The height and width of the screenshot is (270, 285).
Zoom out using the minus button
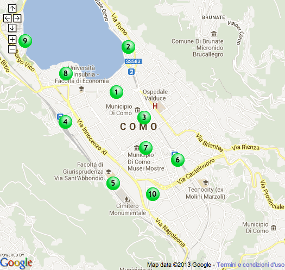click(x=12, y=49)
